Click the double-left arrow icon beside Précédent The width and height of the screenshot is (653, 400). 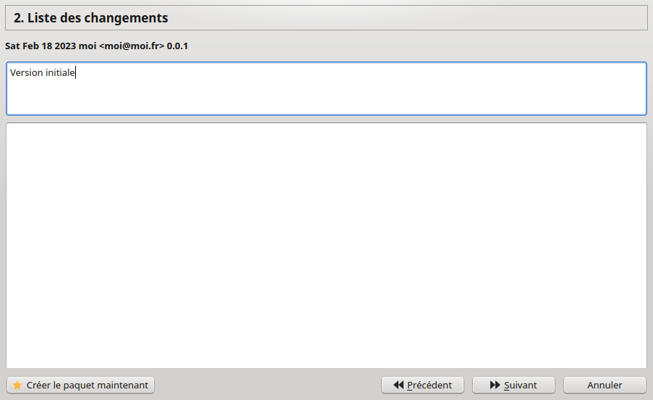pyautogui.click(x=398, y=385)
